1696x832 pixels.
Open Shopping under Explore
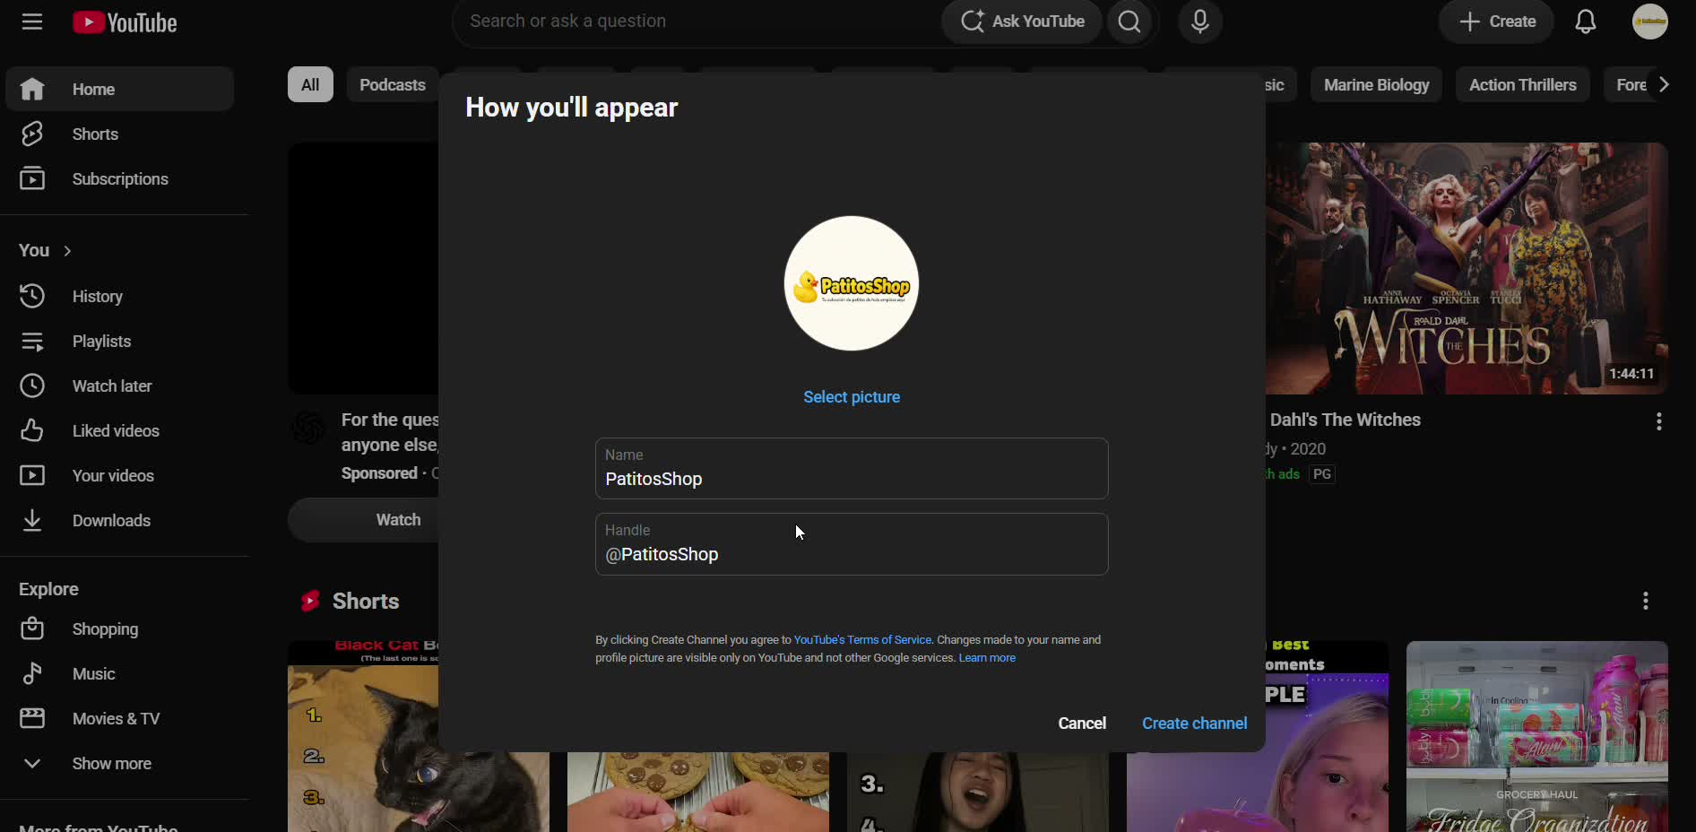point(120,628)
